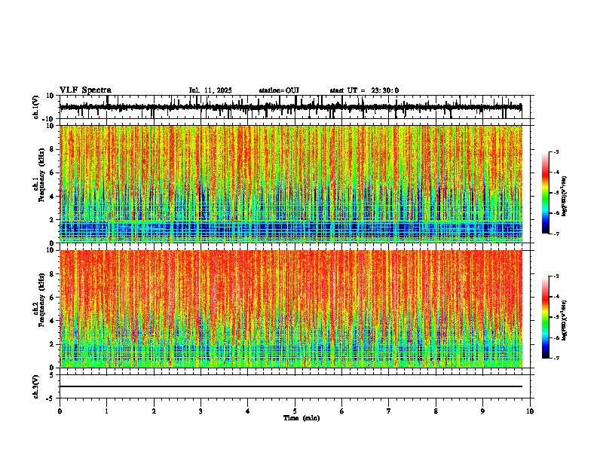Click time axis tick label "9"

click(482, 411)
